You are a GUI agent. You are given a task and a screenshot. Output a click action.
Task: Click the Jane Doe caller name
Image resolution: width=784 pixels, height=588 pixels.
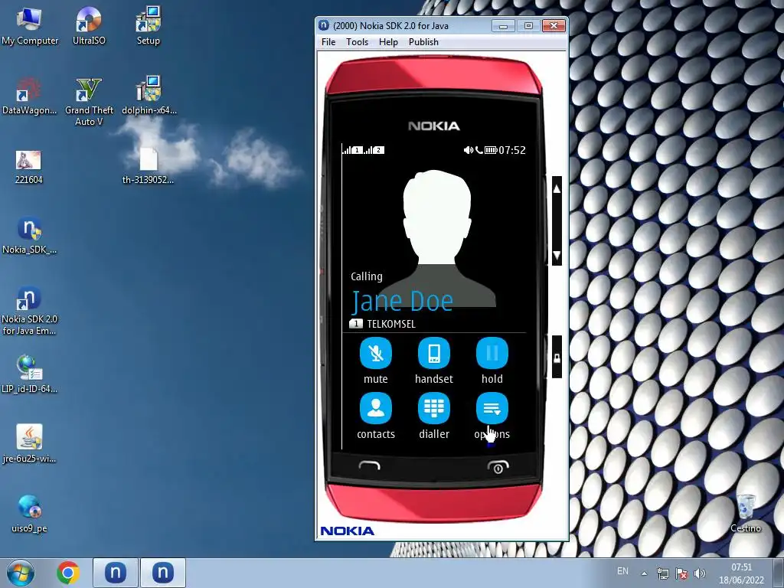(402, 301)
